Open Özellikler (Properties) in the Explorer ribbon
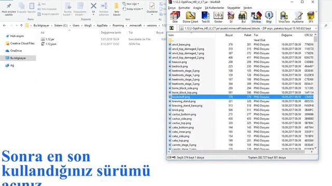 [152, 8]
